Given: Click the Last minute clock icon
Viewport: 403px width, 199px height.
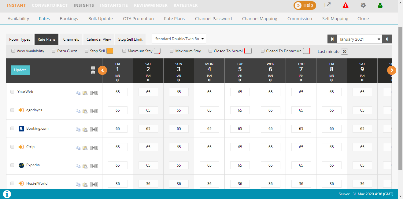Looking at the screenshot, I should (345, 51).
